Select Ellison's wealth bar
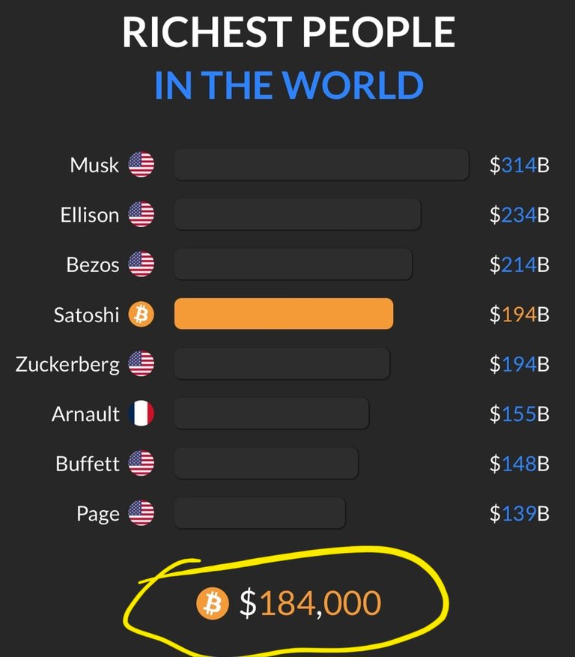Image resolution: width=575 pixels, height=657 pixels. [297, 214]
